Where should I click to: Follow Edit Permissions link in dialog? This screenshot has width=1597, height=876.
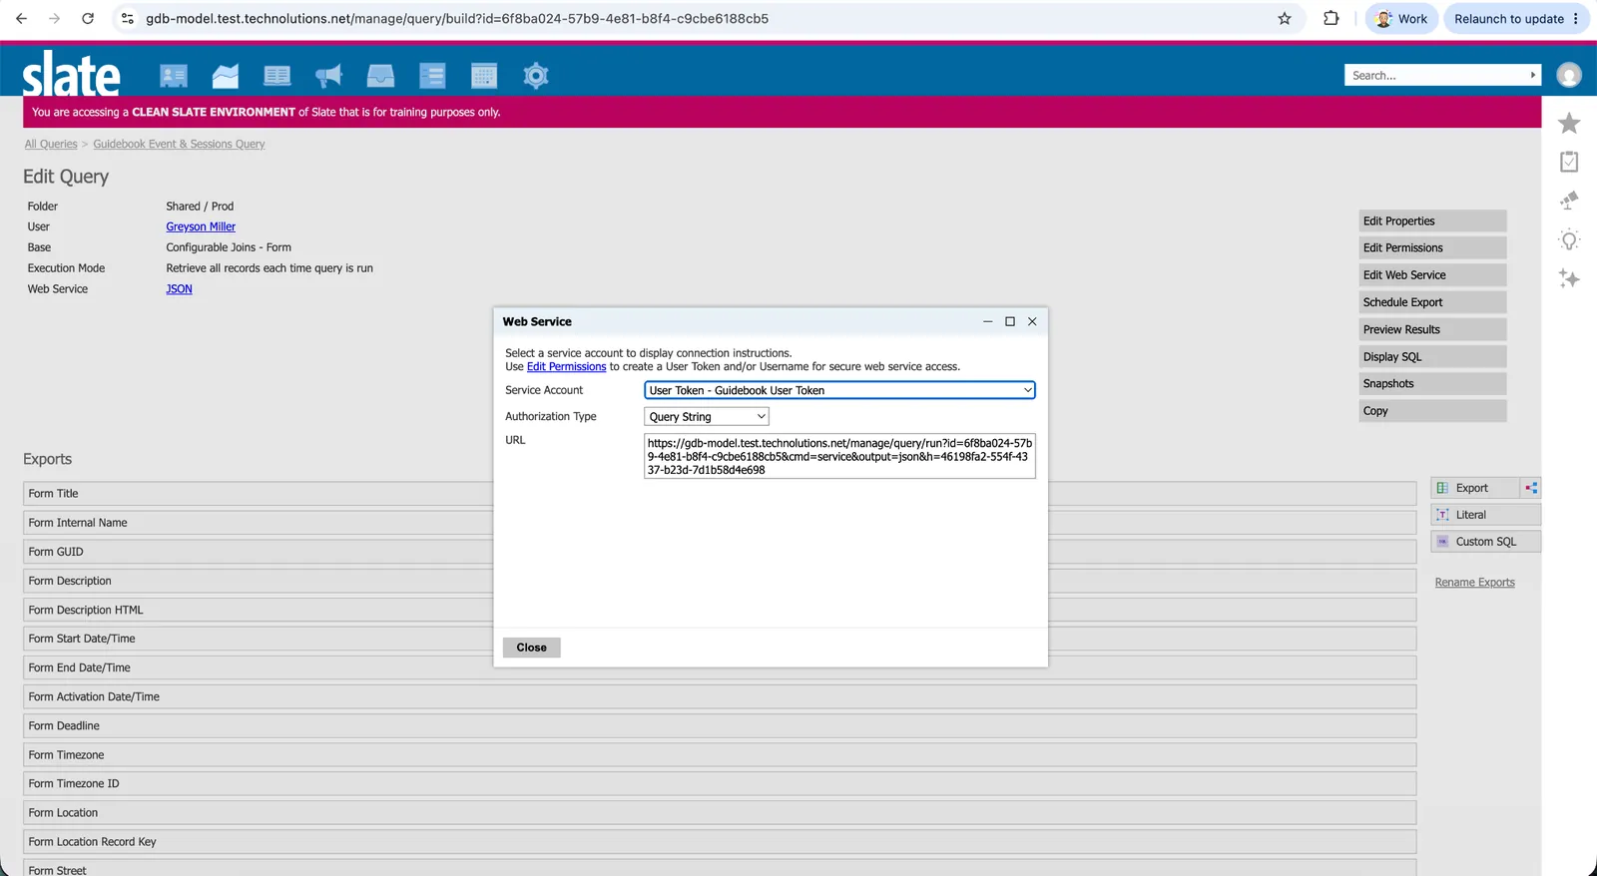(566, 367)
